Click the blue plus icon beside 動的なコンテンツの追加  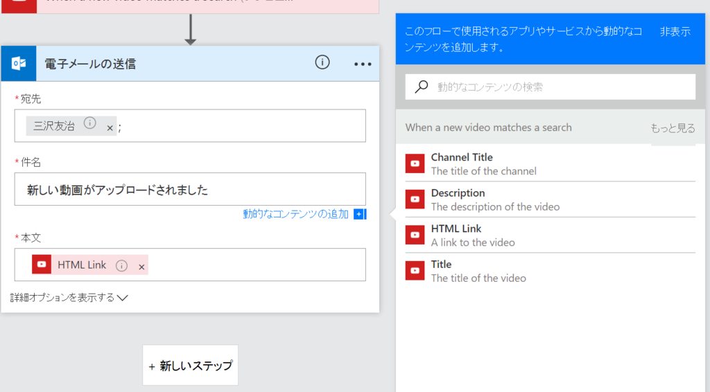pos(360,214)
